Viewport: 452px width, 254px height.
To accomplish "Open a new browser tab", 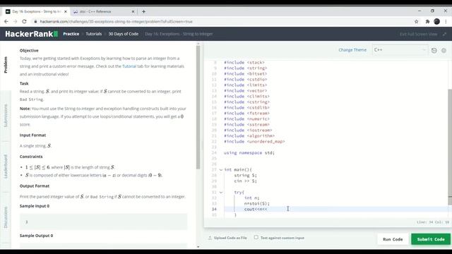I will 143,11.
